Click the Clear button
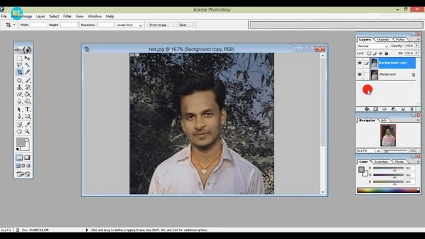The width and height of the screenshot is (425, 239). click(183, 25)
